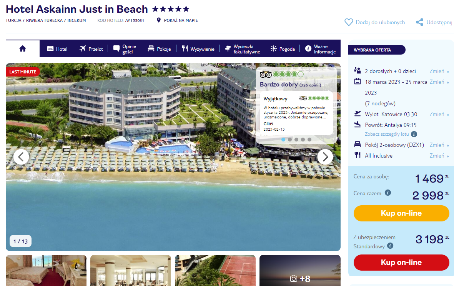
Task: Click the yellow Kup on-line button
Action: click(401, 213)
